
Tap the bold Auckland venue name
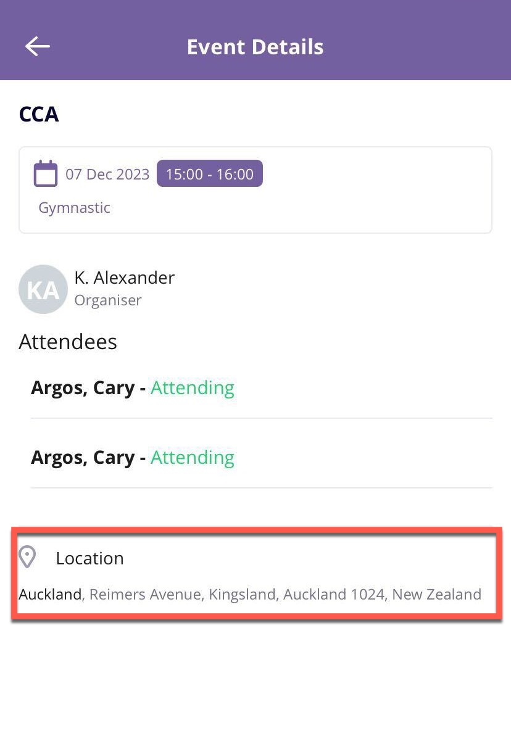pos(50,595)
